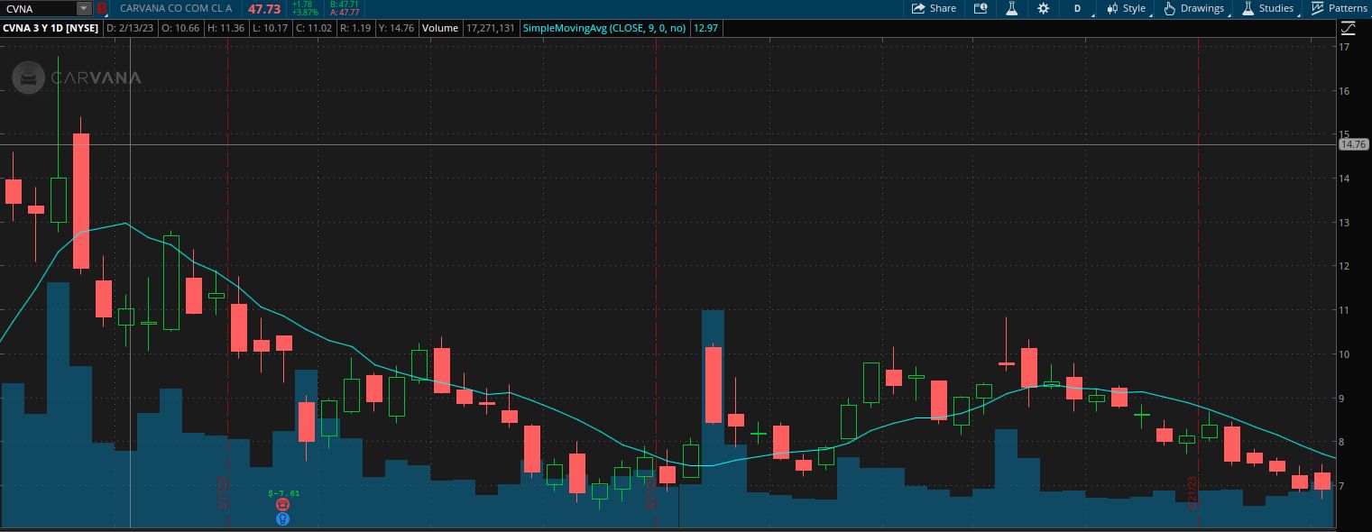
Task: Toggle the price axis scale icon at top right
Action: (x=1348, y=28)
